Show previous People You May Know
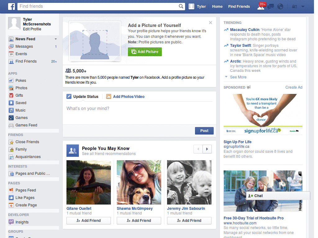This screenshot has width=318, height=238. click(x=198, y=149)
